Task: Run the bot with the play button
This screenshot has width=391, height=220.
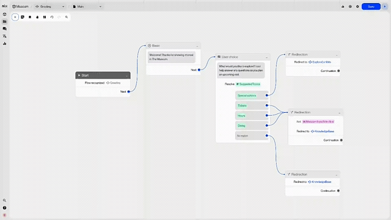Action: click(385, 7)
